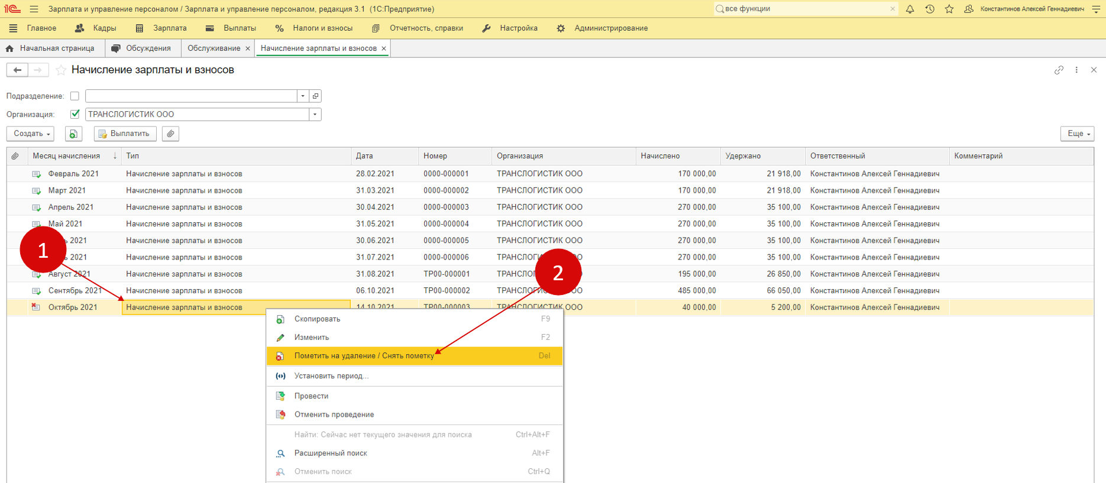Image resolution: width=1106 pixels, height=483 pixels.
Task: Add page to favorites star by title
Action: coord(60,70)
